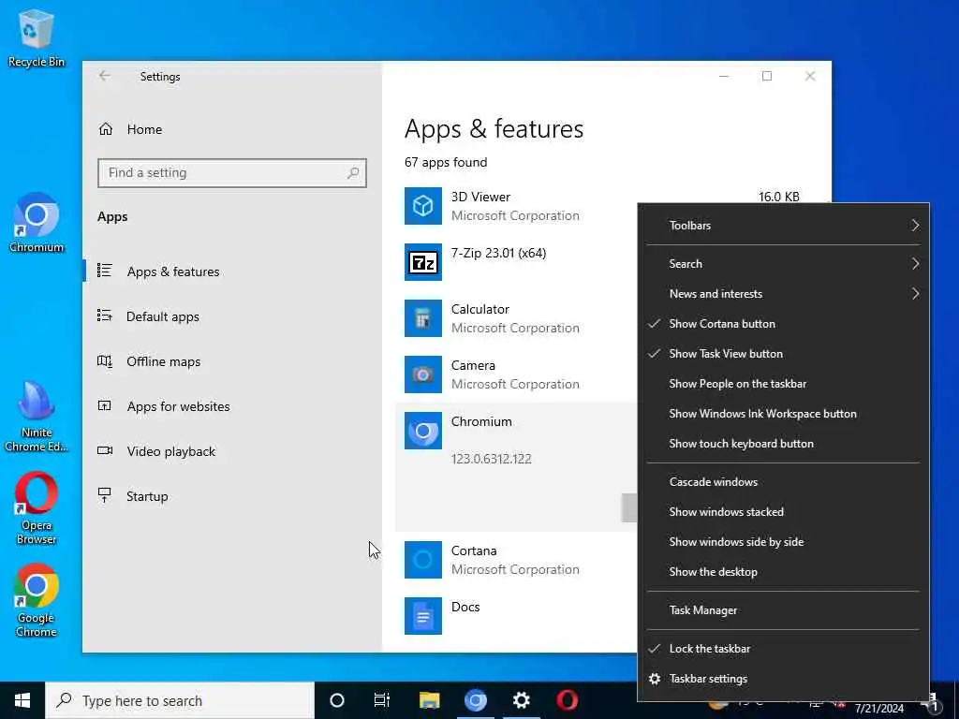
Task: Click Chromium version 123.0.6312.122 text
Action: 491,459
